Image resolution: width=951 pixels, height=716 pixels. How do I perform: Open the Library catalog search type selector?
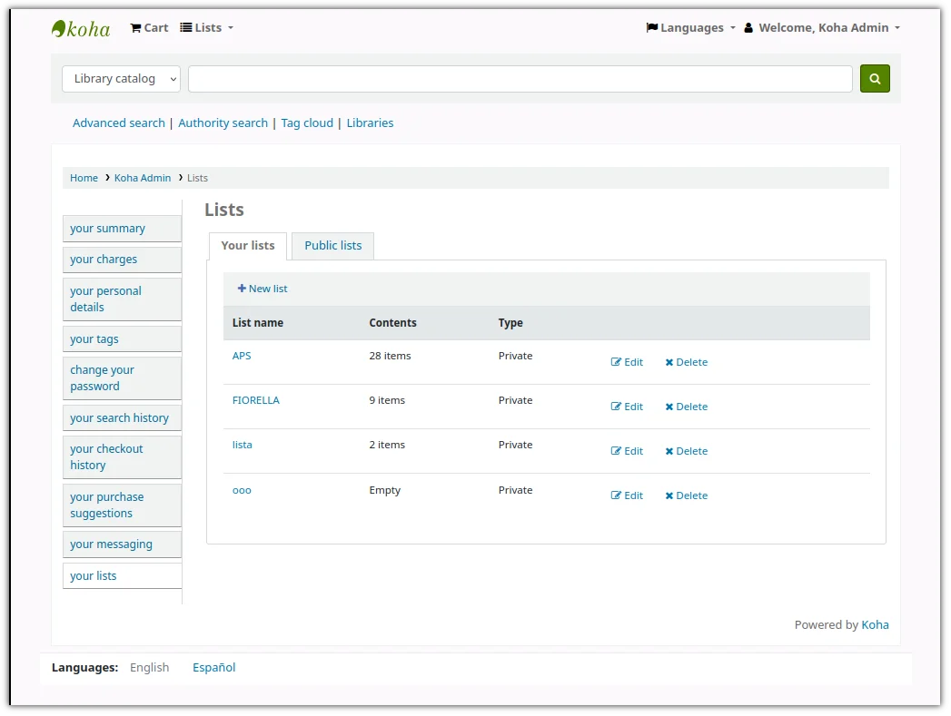[122, 79]
